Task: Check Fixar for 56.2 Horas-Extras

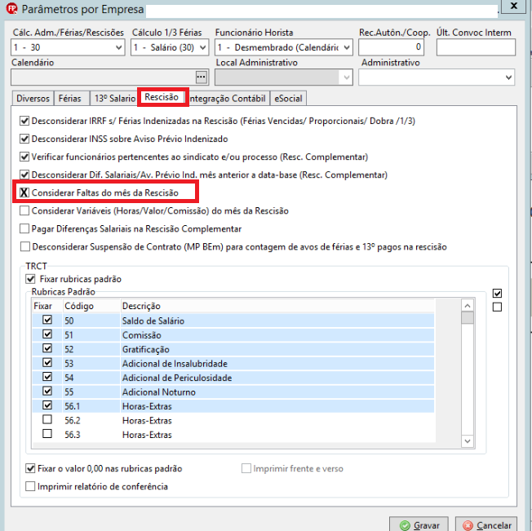Action: point(47,419)
